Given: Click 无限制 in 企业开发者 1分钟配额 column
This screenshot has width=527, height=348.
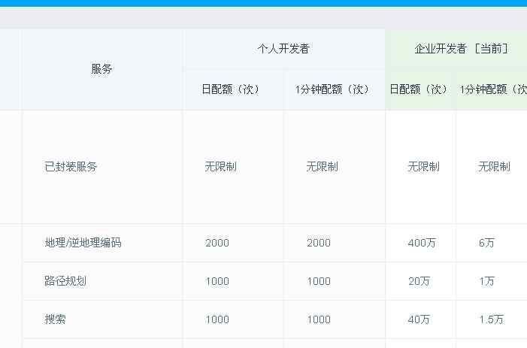Looking at the screenshot, I should (494, 167).
